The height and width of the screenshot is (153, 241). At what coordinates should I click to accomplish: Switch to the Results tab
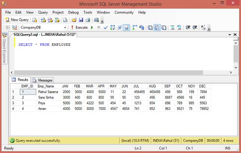coord(20,80)
